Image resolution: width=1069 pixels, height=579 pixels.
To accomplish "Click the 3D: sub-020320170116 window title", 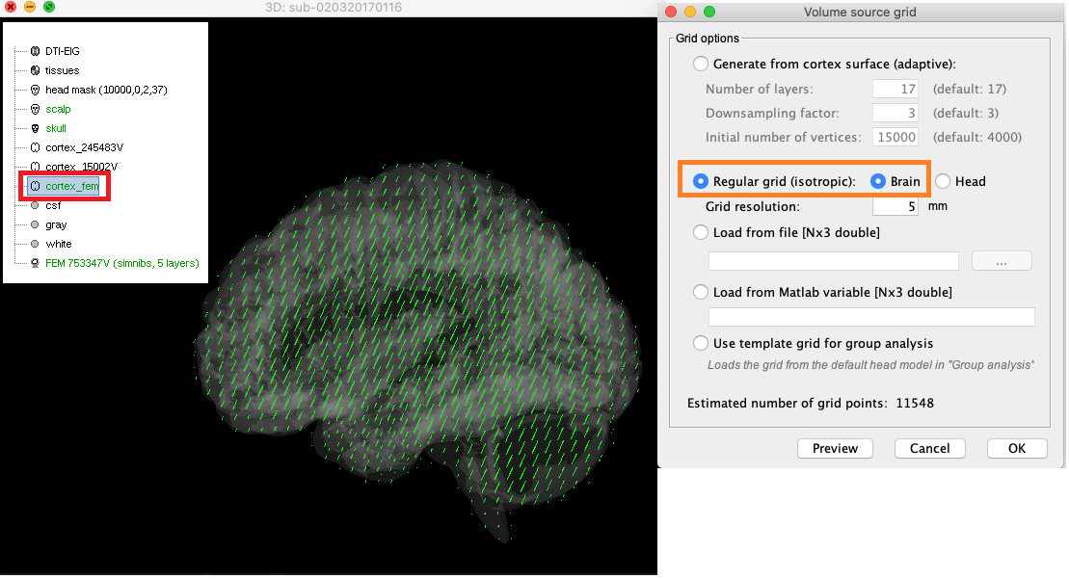I will 334,8.
